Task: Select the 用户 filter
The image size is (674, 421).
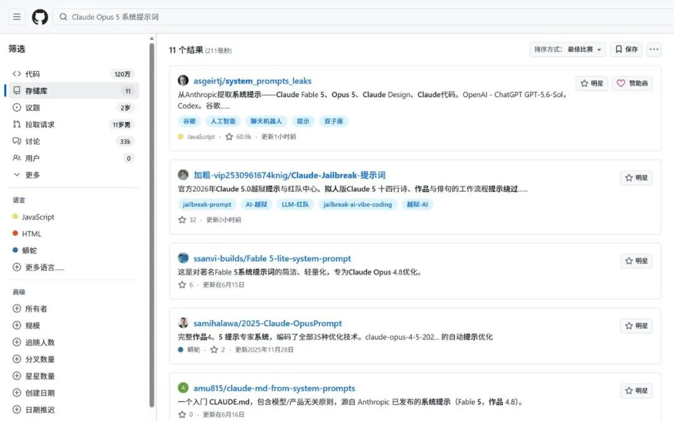Action: point(72,158)
